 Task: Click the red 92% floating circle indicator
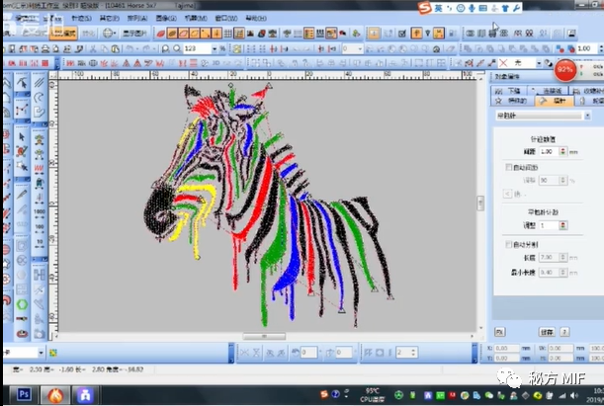pos(564,70)
